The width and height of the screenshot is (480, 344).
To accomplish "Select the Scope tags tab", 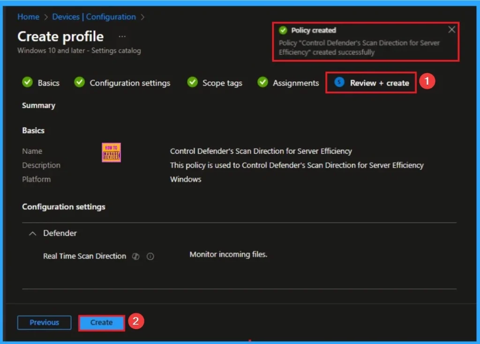I will pos(221,82).
